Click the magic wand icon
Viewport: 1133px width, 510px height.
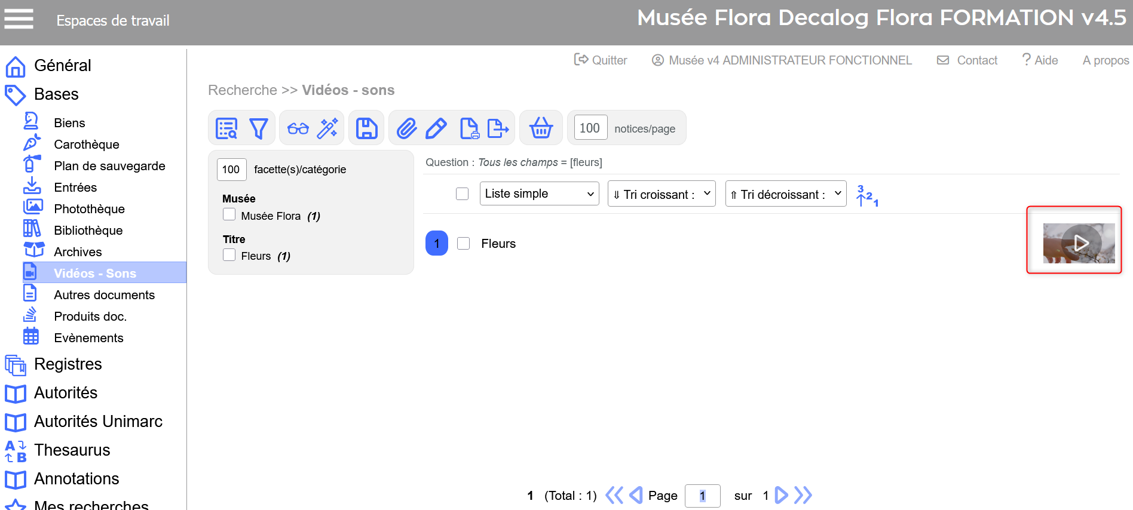327,128
